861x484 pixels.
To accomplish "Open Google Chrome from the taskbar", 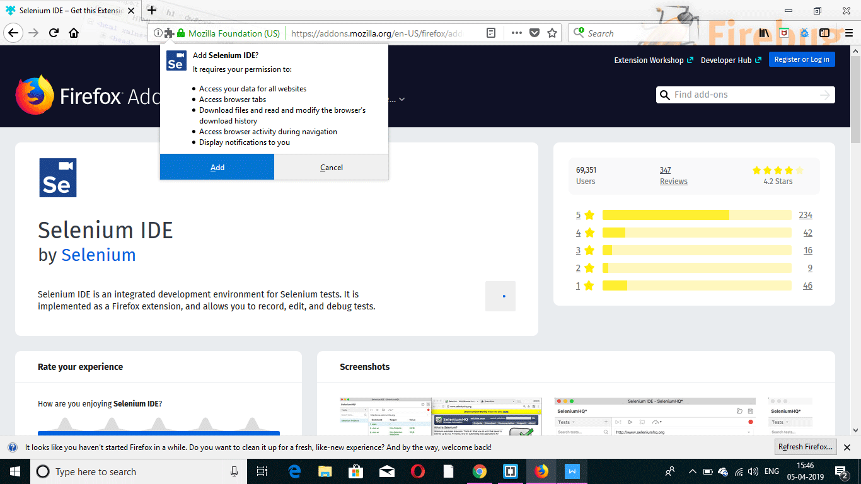I will coord(479,471).
